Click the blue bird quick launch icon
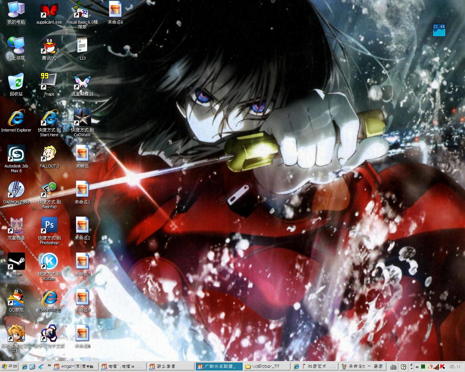The width and height of the screenshot is (465, 372). click(41, 367)
